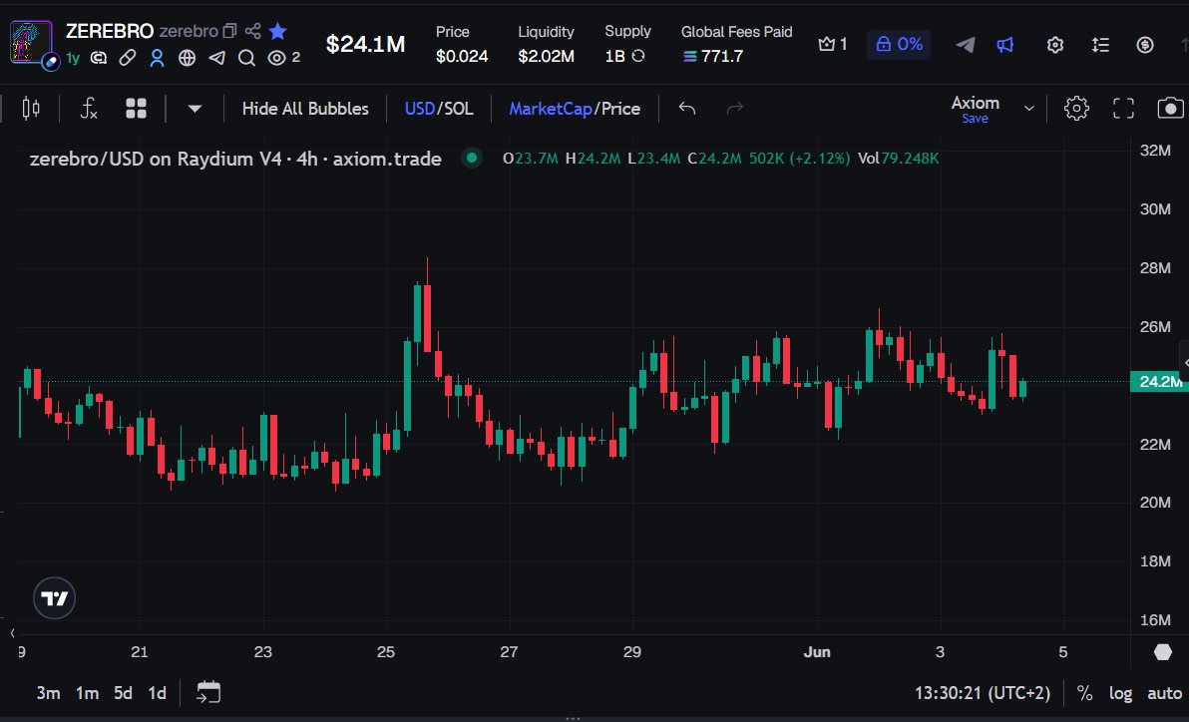Click the ZEREBRO token avatar image
Viewport: 1189px width, 722px height.
point(31,43)
